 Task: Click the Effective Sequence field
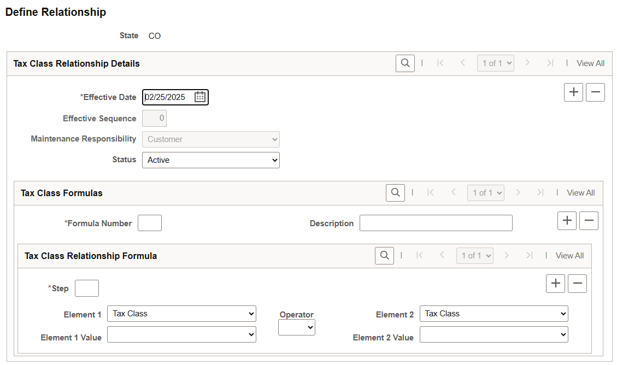(154, 118)
